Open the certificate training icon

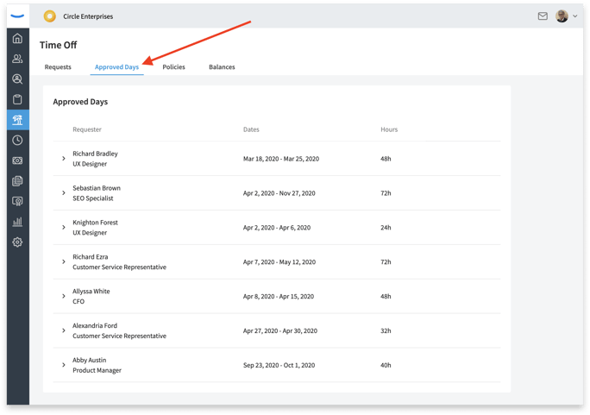pos(17,201)
